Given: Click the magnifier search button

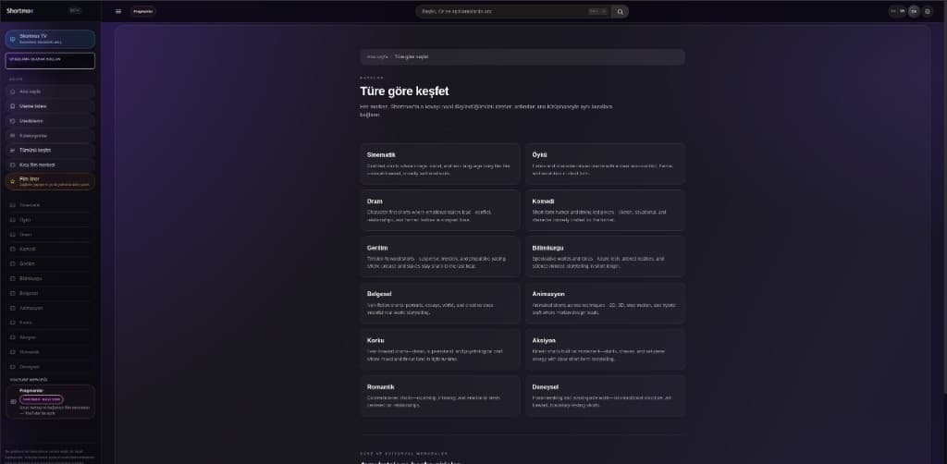Looking at the screenshot, I should point(620,11).
